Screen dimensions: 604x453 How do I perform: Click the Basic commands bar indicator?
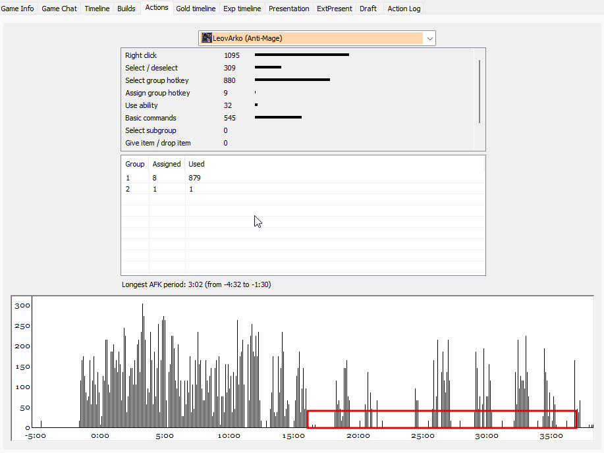coord(278,117)
